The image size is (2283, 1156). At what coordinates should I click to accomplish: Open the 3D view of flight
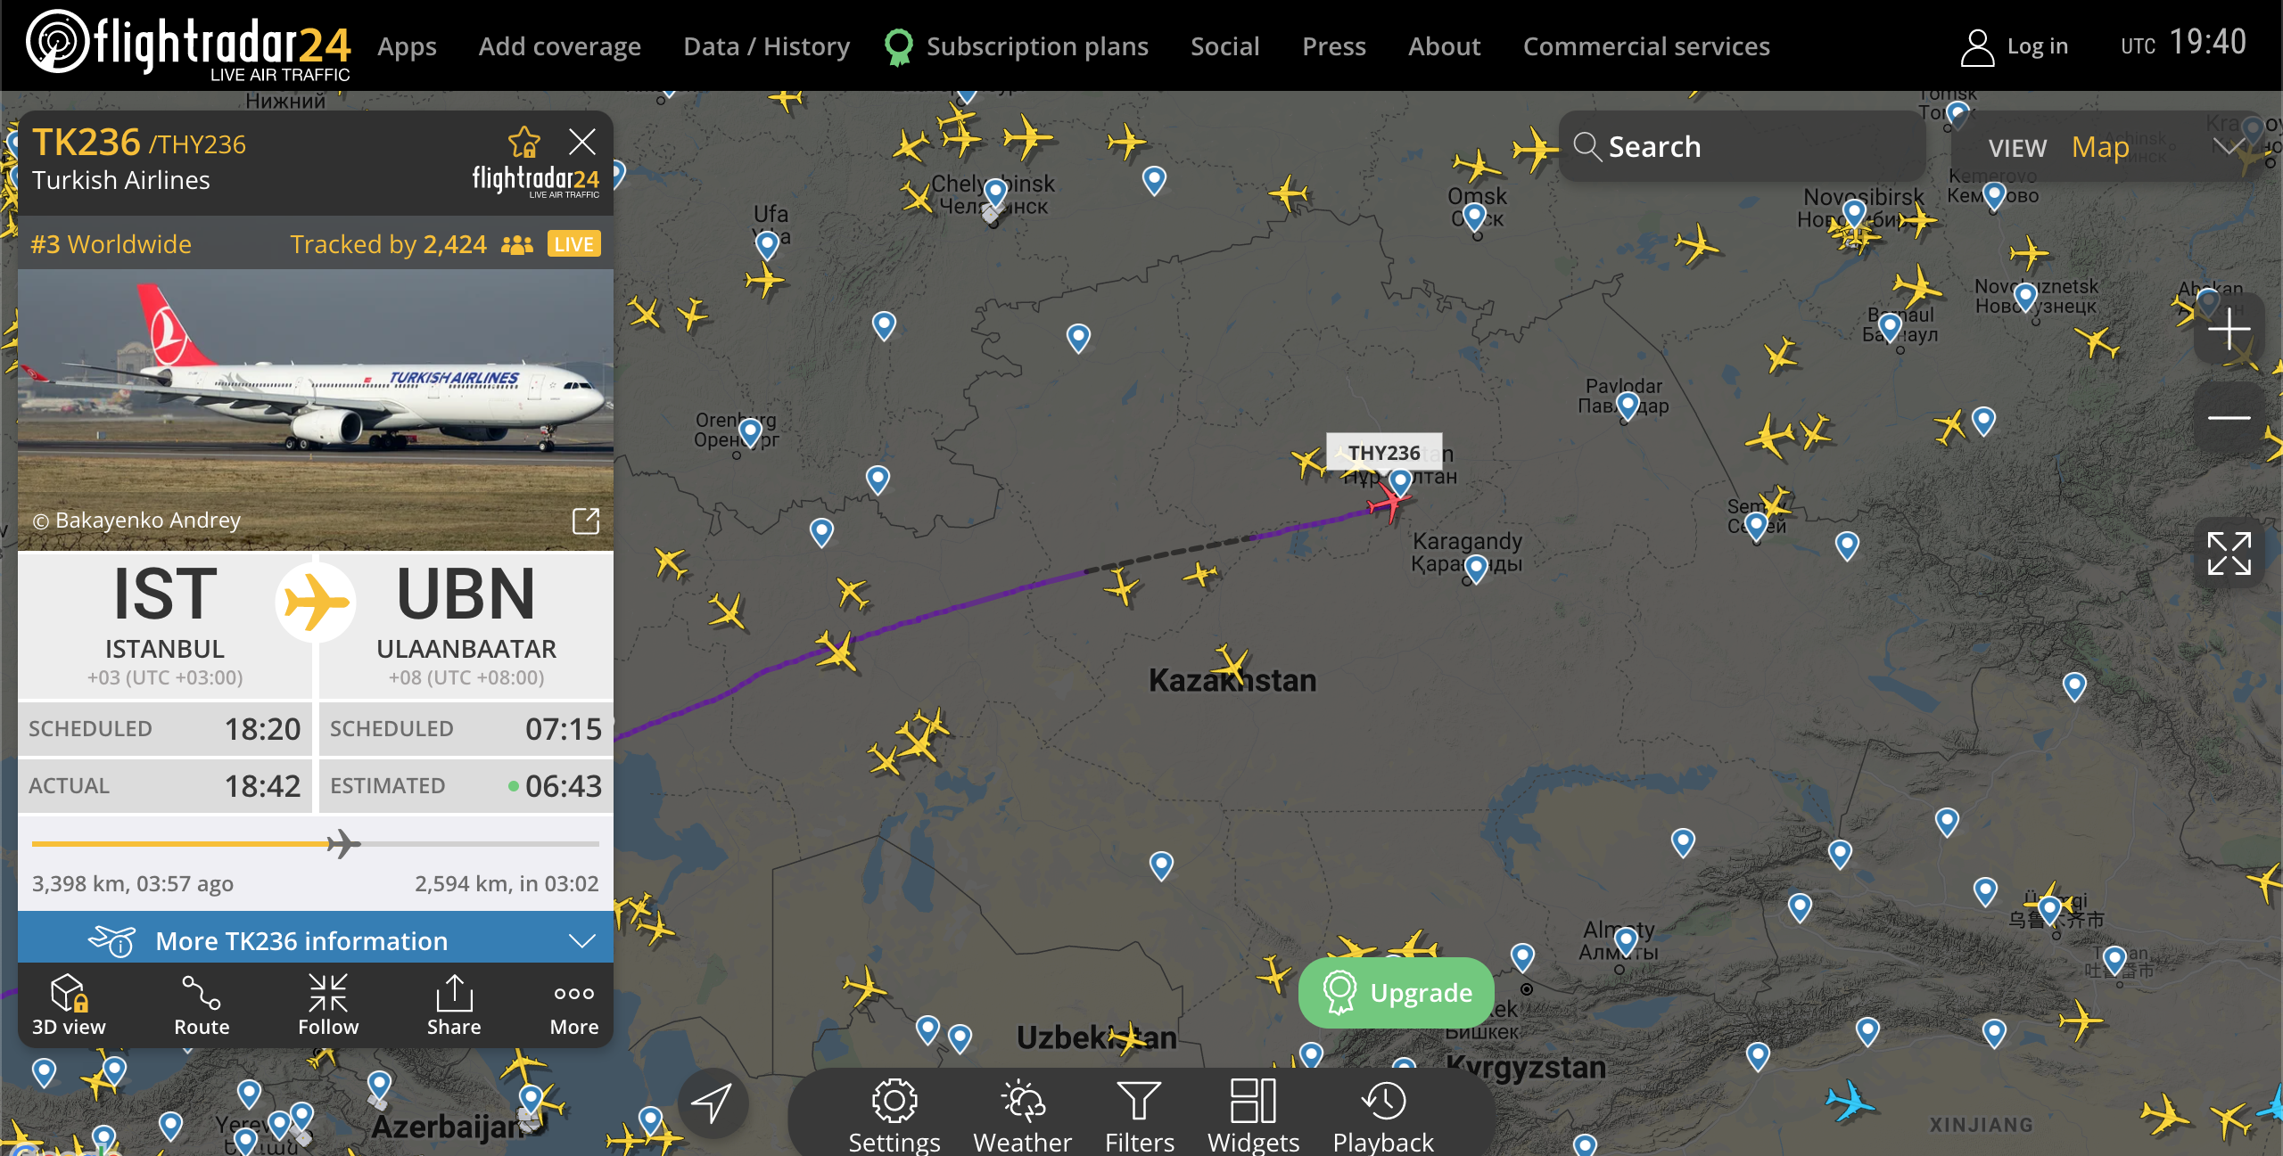tap(69, 1004)
